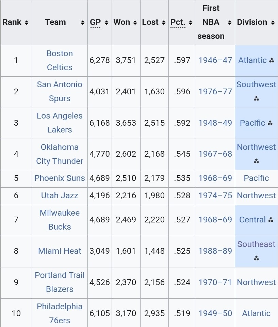Click the Team column sort arrows
Image resolution: width=278 pixels, height=327 pixels.
[83, 22]
